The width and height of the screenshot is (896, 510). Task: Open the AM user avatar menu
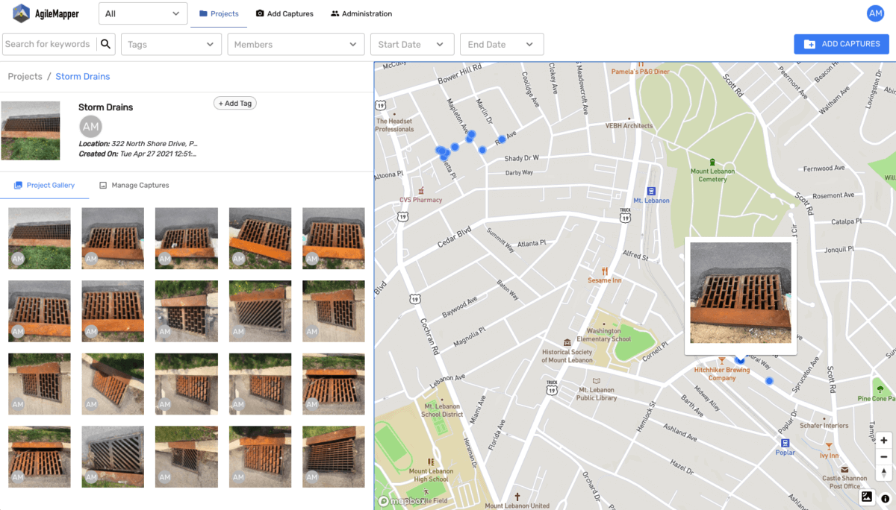point(875,13)
